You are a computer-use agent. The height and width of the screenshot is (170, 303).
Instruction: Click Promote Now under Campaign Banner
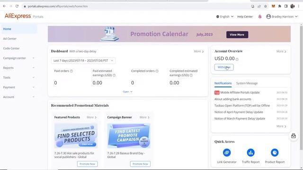click(140, 164)
